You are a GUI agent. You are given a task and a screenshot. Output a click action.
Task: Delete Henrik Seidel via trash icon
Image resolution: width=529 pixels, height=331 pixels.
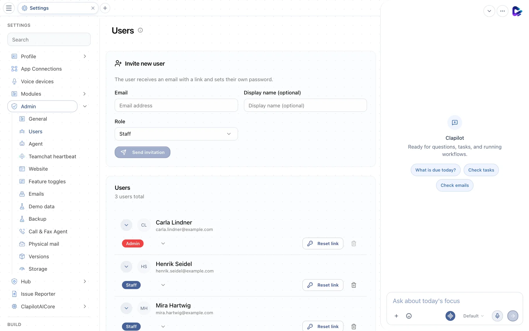[354, 285]
